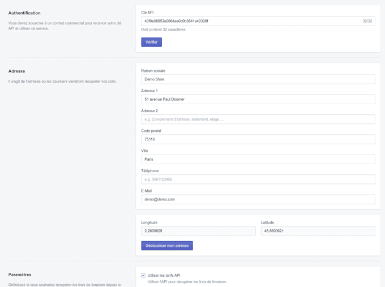This screenshot has width=385, height=287.
Task: Click the Adresse section heading
Action: click(x=17, y=71)
